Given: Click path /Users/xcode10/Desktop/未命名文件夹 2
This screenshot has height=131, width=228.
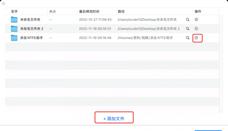Looking at the screenshot, I should pos(149,29).
